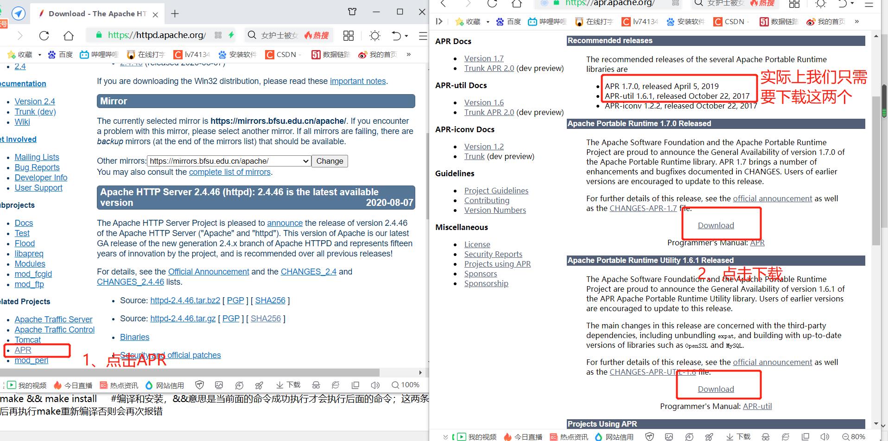Close the Download - The Apache HT tab
Screen dimensions: 888x441
pyautogui.click(x=155, y=14)
